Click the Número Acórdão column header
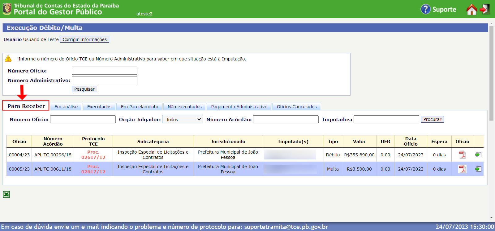Image resolution: width=495 pixels, height=231 pixels. [x=53, y=142]
